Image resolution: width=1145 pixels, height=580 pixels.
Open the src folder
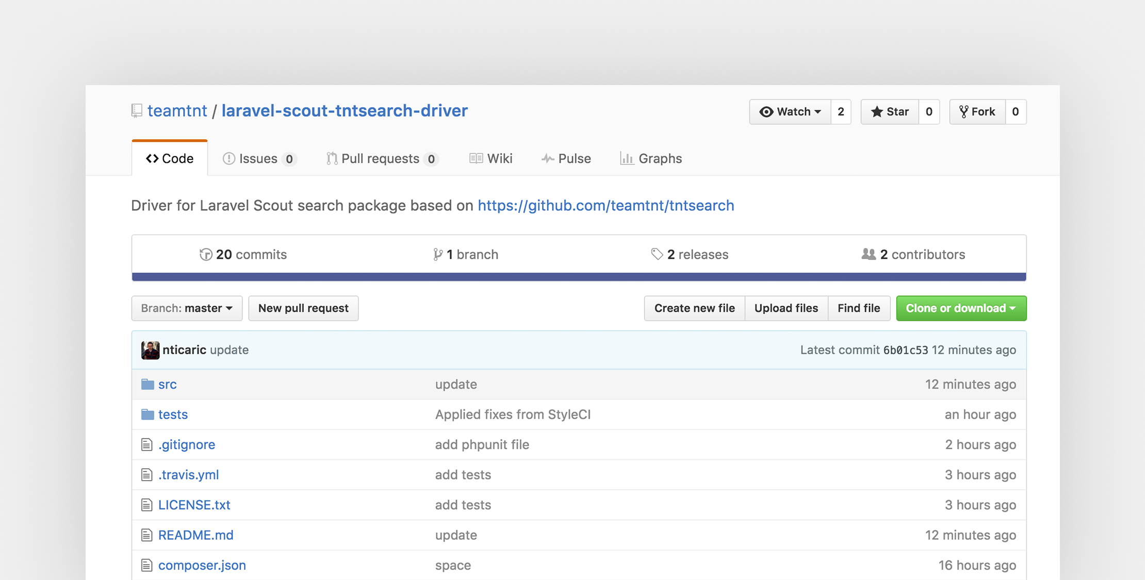pyautogui.click(x=168, y=385)
